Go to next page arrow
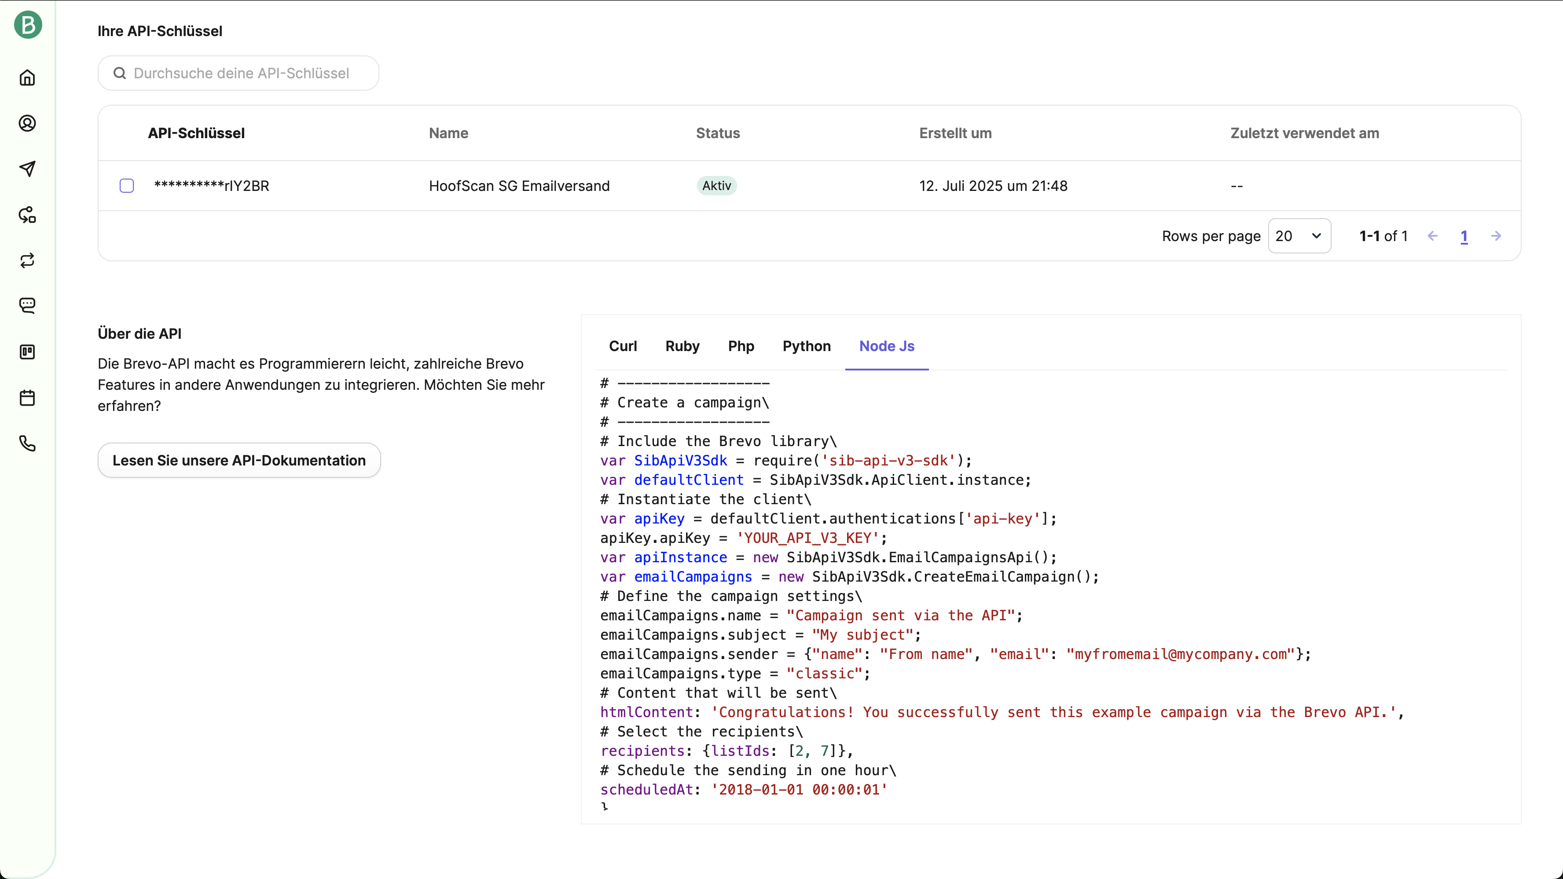The image size is (1563, 879). click(x=1496, y=236)
